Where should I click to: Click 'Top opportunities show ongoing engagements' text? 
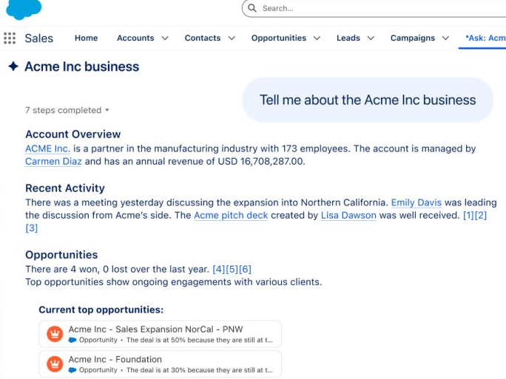pos(174,282)
